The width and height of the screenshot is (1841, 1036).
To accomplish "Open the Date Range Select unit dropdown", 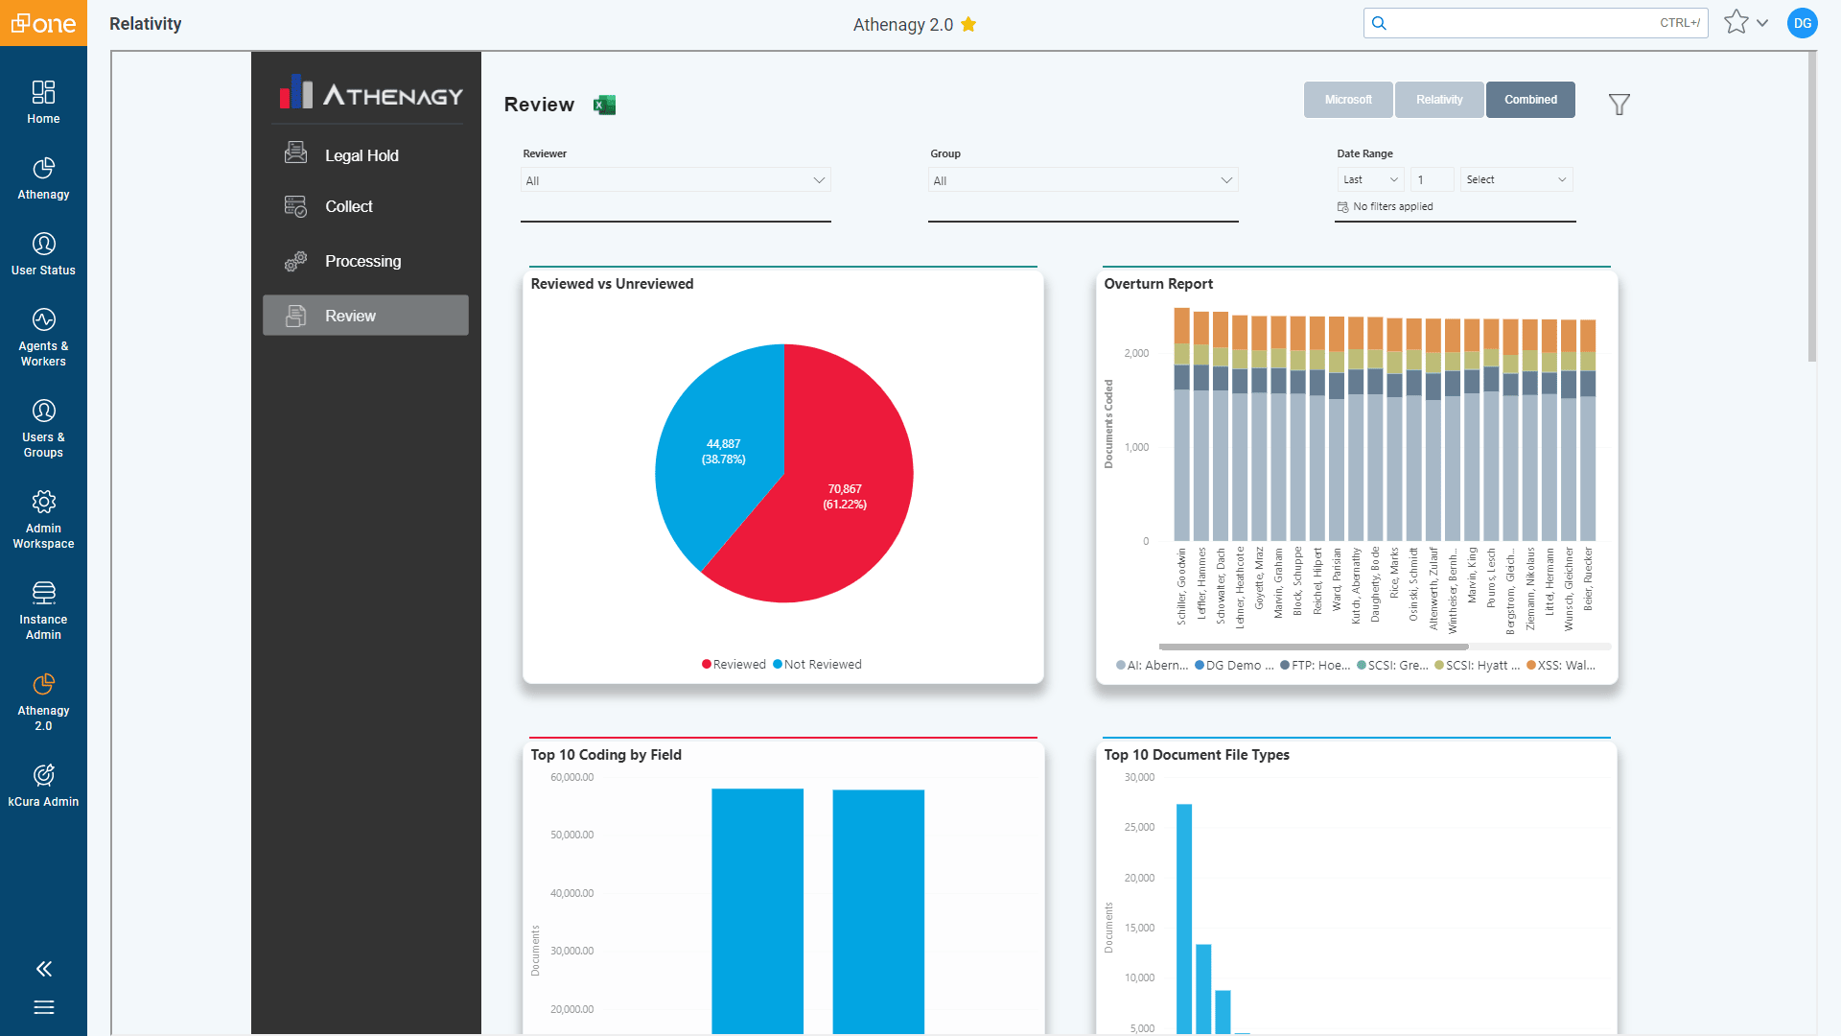I will [1516, 179].
